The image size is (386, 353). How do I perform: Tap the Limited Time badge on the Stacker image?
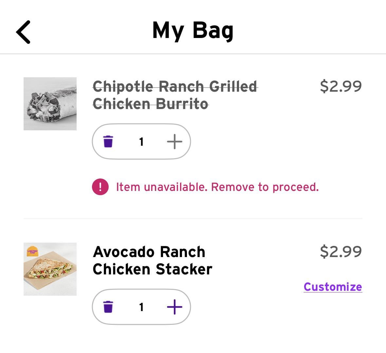(32, 251)
